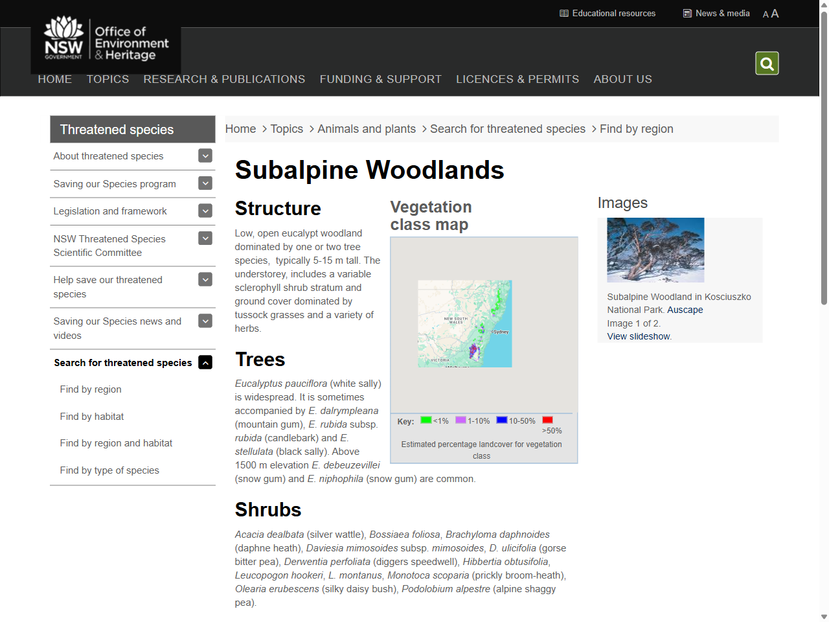Screen dimensions: 829x622
Task: Open the TOPICS navigation menu
Action: click(108, 79)
